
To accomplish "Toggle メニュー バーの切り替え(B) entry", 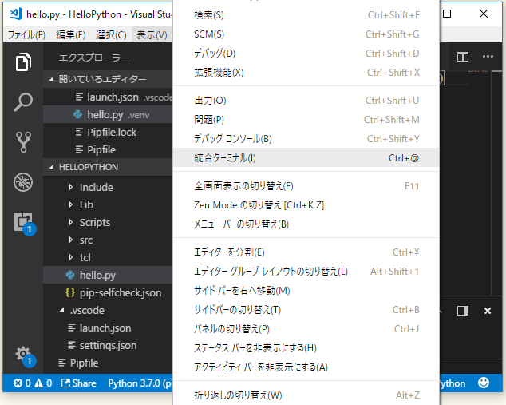I will (x=306, y=224).
